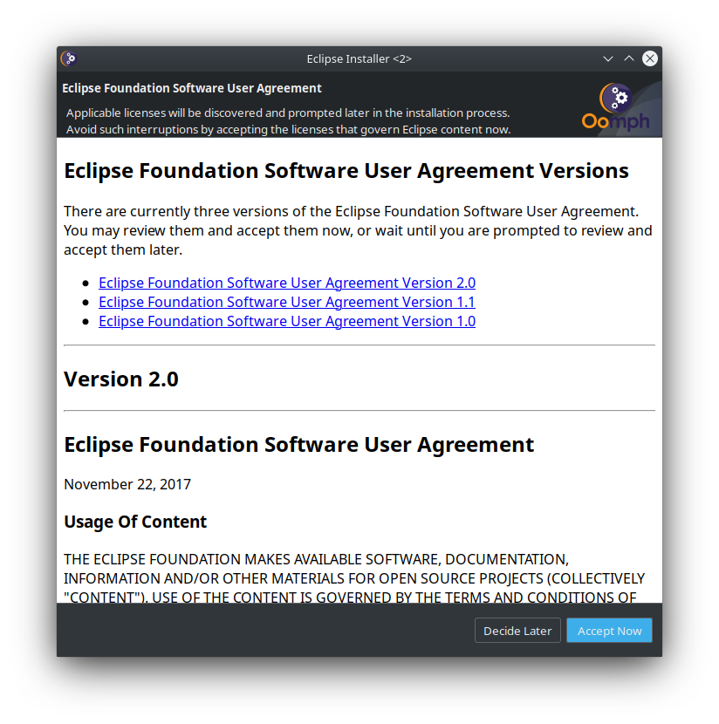This screenshot has width=719, height=724.
Task: Click the "Version 2.0" section heading
Action: (121, 379)
